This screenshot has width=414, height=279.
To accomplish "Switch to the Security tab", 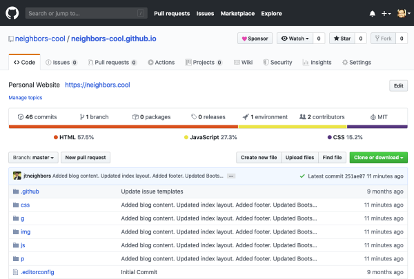I will pos(277,63).
